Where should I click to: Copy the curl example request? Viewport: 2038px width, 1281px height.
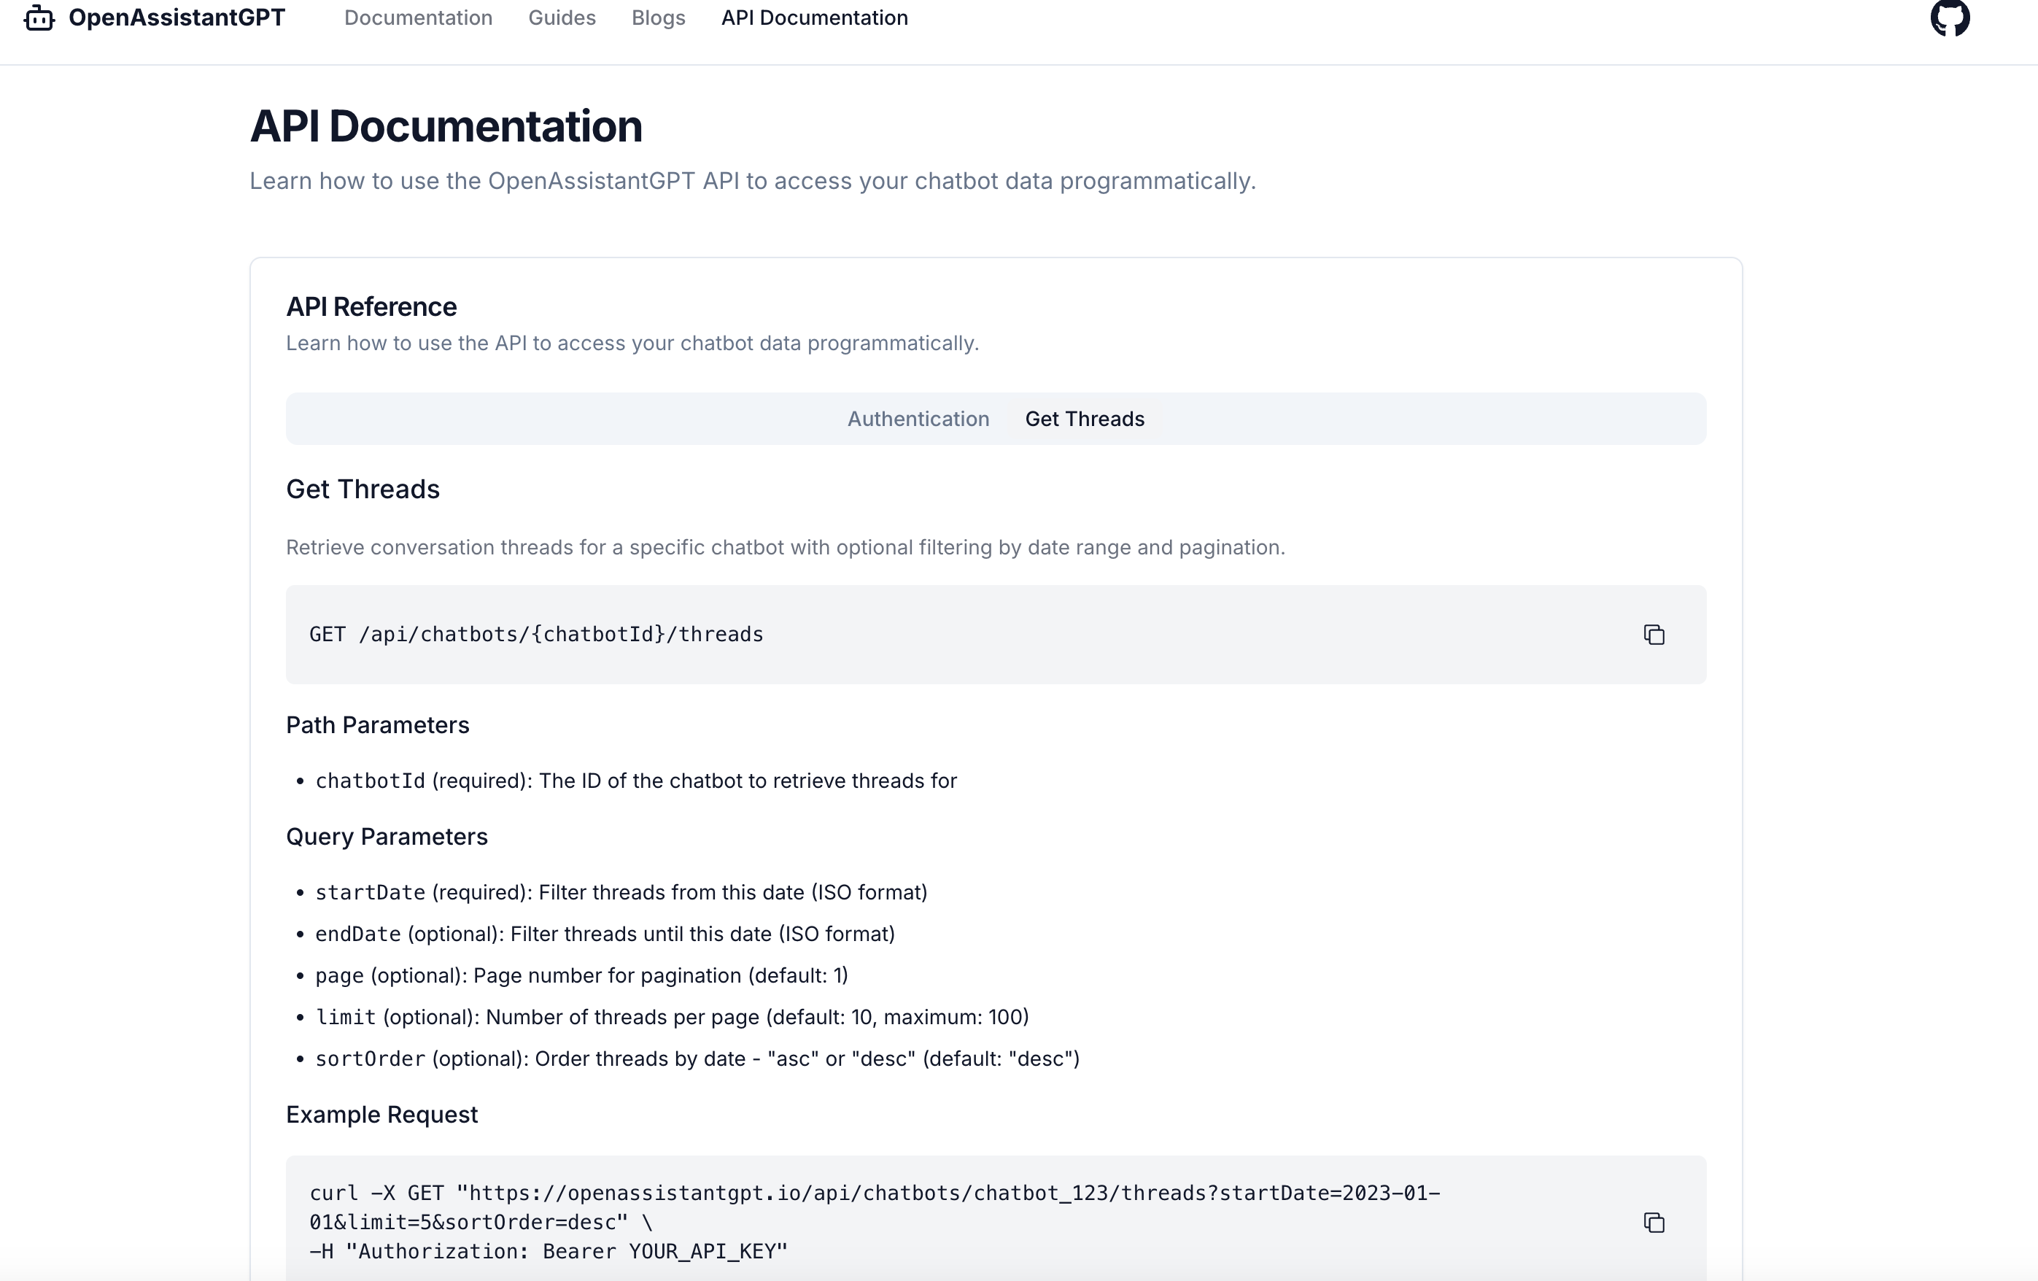click(1653, 1223)
